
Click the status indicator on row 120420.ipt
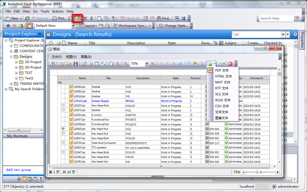point(63,128)
